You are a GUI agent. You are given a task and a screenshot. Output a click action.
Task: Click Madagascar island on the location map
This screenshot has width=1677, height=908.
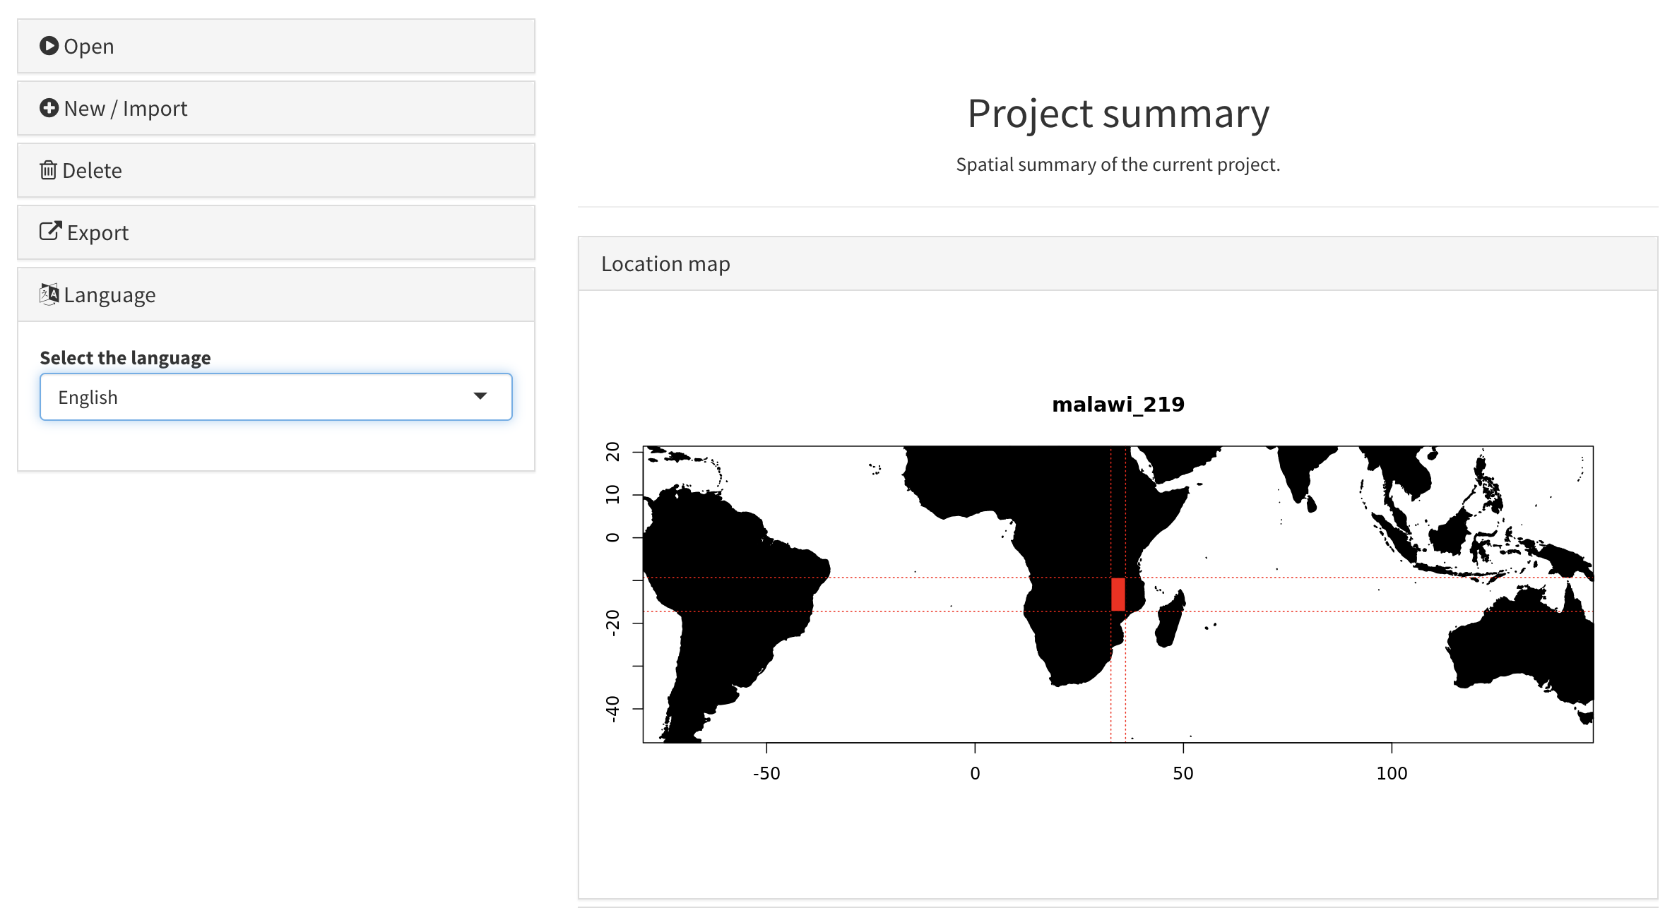1168,623
